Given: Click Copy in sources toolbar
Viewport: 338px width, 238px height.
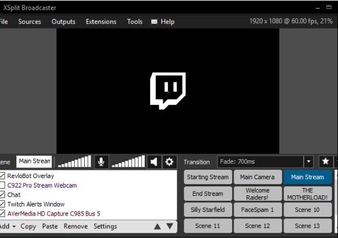Looking at the screenshot, I should click(28, 226).
